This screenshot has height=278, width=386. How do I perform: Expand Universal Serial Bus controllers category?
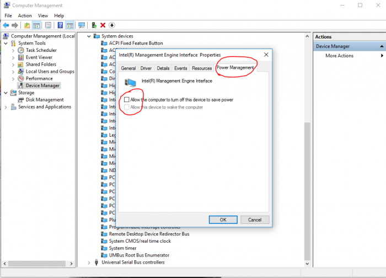point(89,263)
